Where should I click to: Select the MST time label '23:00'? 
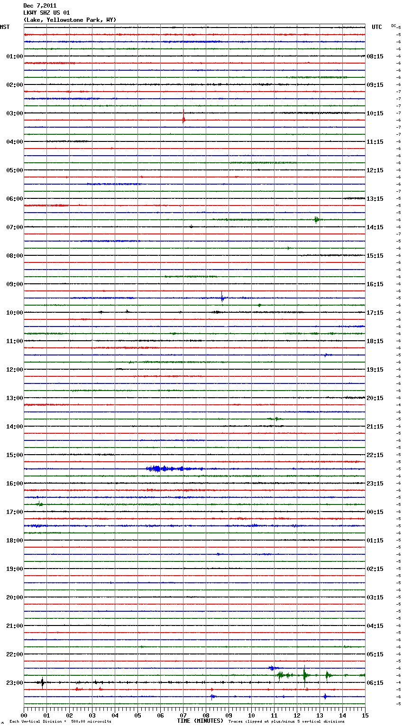coord(15,683)
